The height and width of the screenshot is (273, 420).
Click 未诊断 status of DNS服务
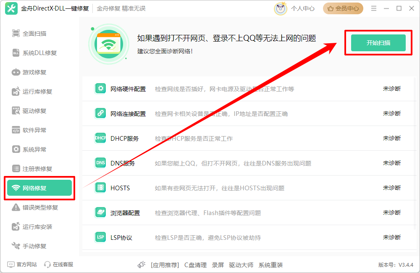[392, 163]
